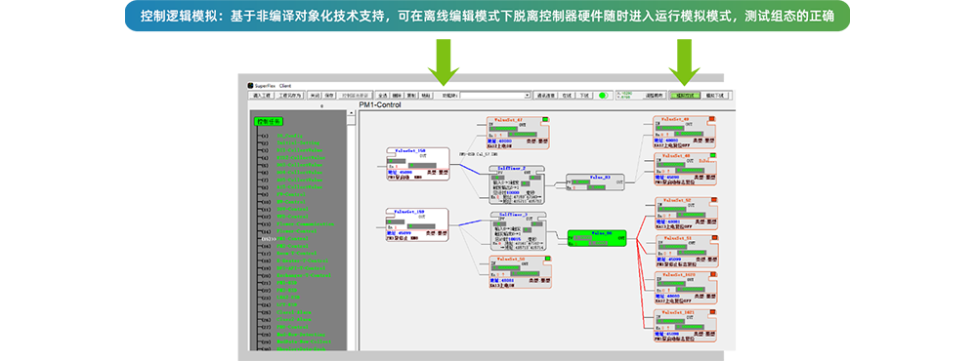Select the ValueGet_158 function block

coord(418,164)
